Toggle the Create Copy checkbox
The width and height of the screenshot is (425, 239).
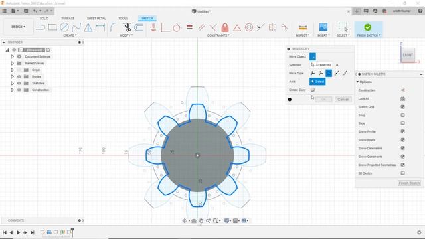pos(313,90)
